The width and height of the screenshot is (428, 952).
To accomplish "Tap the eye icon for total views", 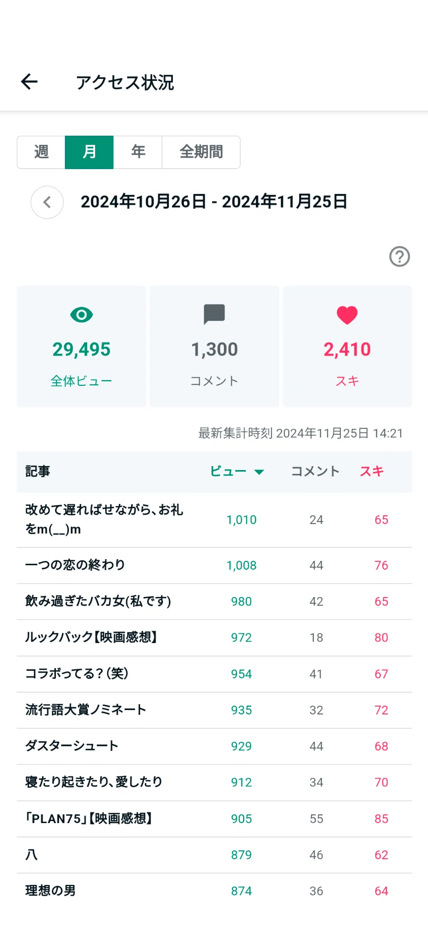I will (81, 314).
